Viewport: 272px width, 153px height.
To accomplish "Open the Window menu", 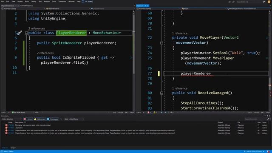I will pos(71,1).
